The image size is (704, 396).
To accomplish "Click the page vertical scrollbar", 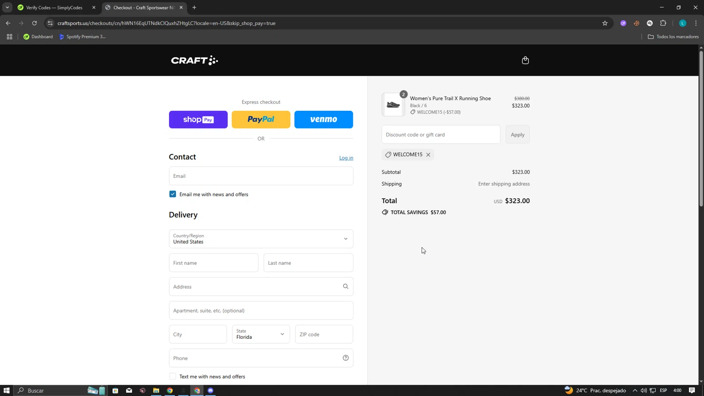I will pos(701,129).
